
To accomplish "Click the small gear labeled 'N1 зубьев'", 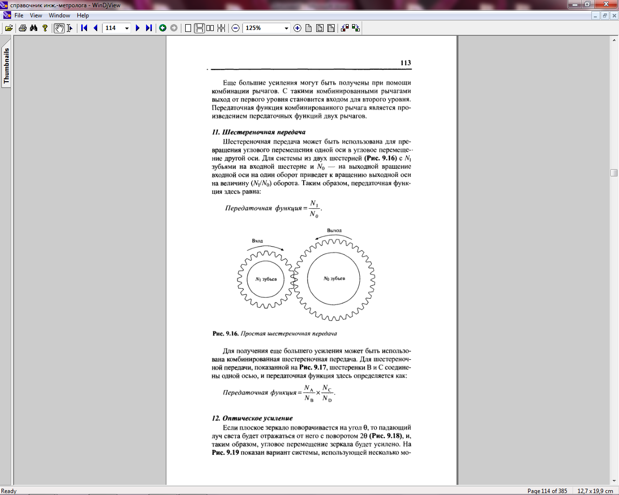I will [x=265, y=279].
